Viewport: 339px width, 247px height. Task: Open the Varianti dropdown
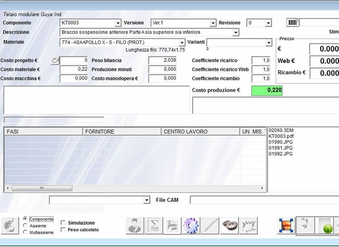(268, 42)
